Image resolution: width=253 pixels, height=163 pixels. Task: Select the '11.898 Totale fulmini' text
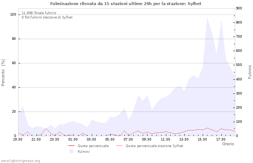[x=39, y=13]
